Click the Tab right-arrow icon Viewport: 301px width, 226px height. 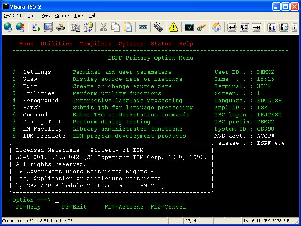tap(256, 28)
